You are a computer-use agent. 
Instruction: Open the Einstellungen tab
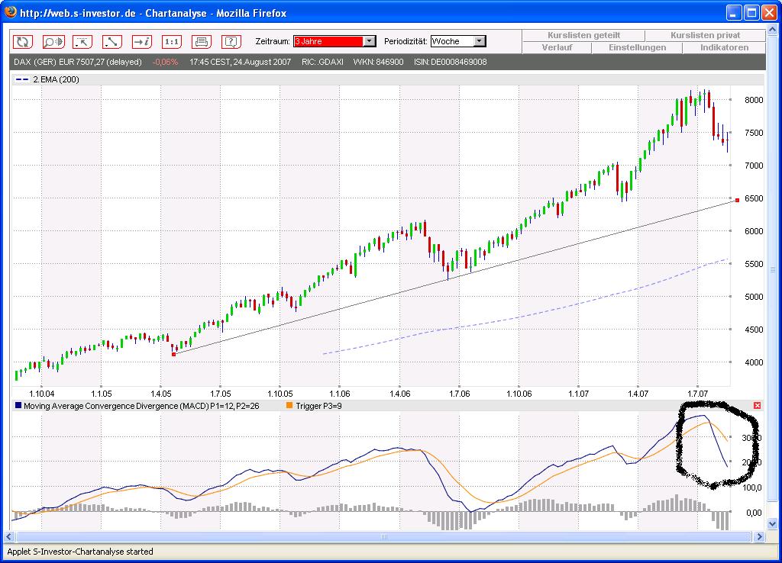coord(637,48)
